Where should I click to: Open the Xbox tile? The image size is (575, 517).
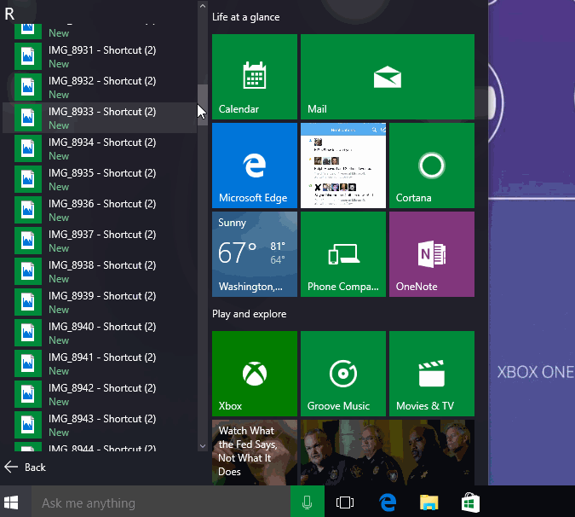[x=255, y=374]
